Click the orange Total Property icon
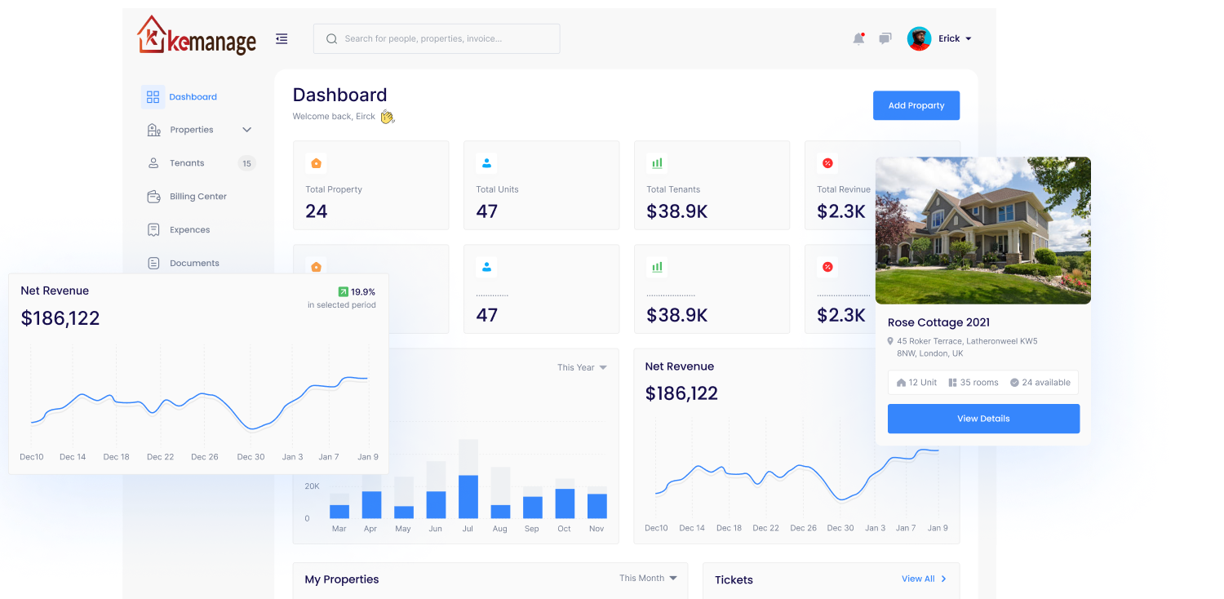The height and width of the screenshot is (599, 1224). pos(316,163)
